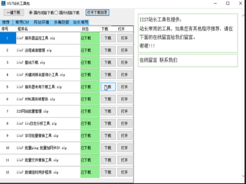Click 下载 in the 整站下载.zip row
The image size is (246, 184).
coord(108,63)
